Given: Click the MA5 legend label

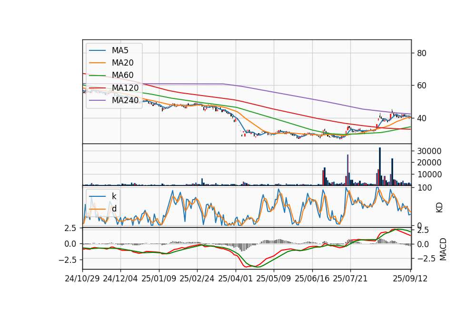Looking at the screenshot, I should pyautogui.click(x=120, y=50).
